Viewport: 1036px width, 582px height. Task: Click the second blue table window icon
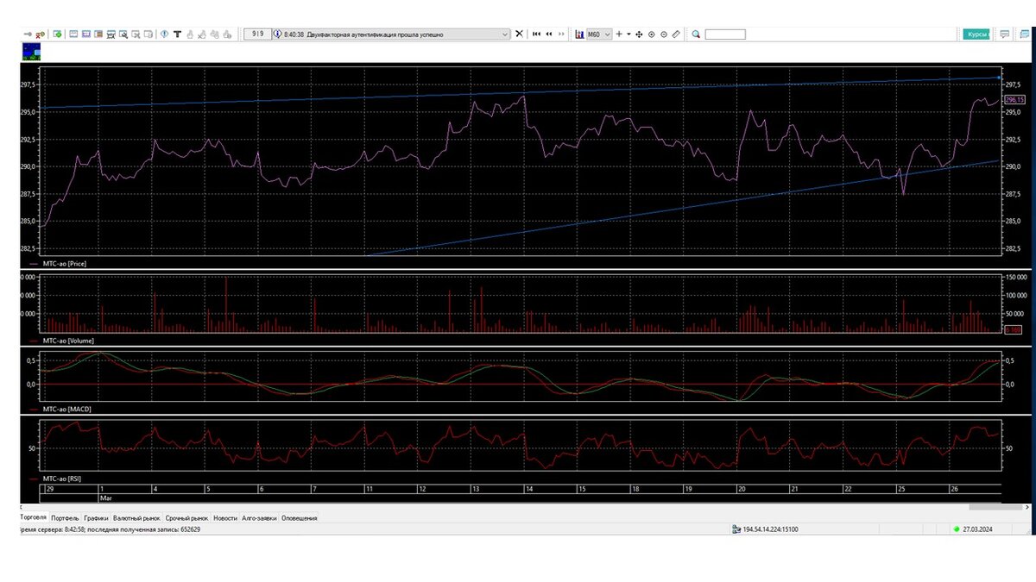pos(86,34)
